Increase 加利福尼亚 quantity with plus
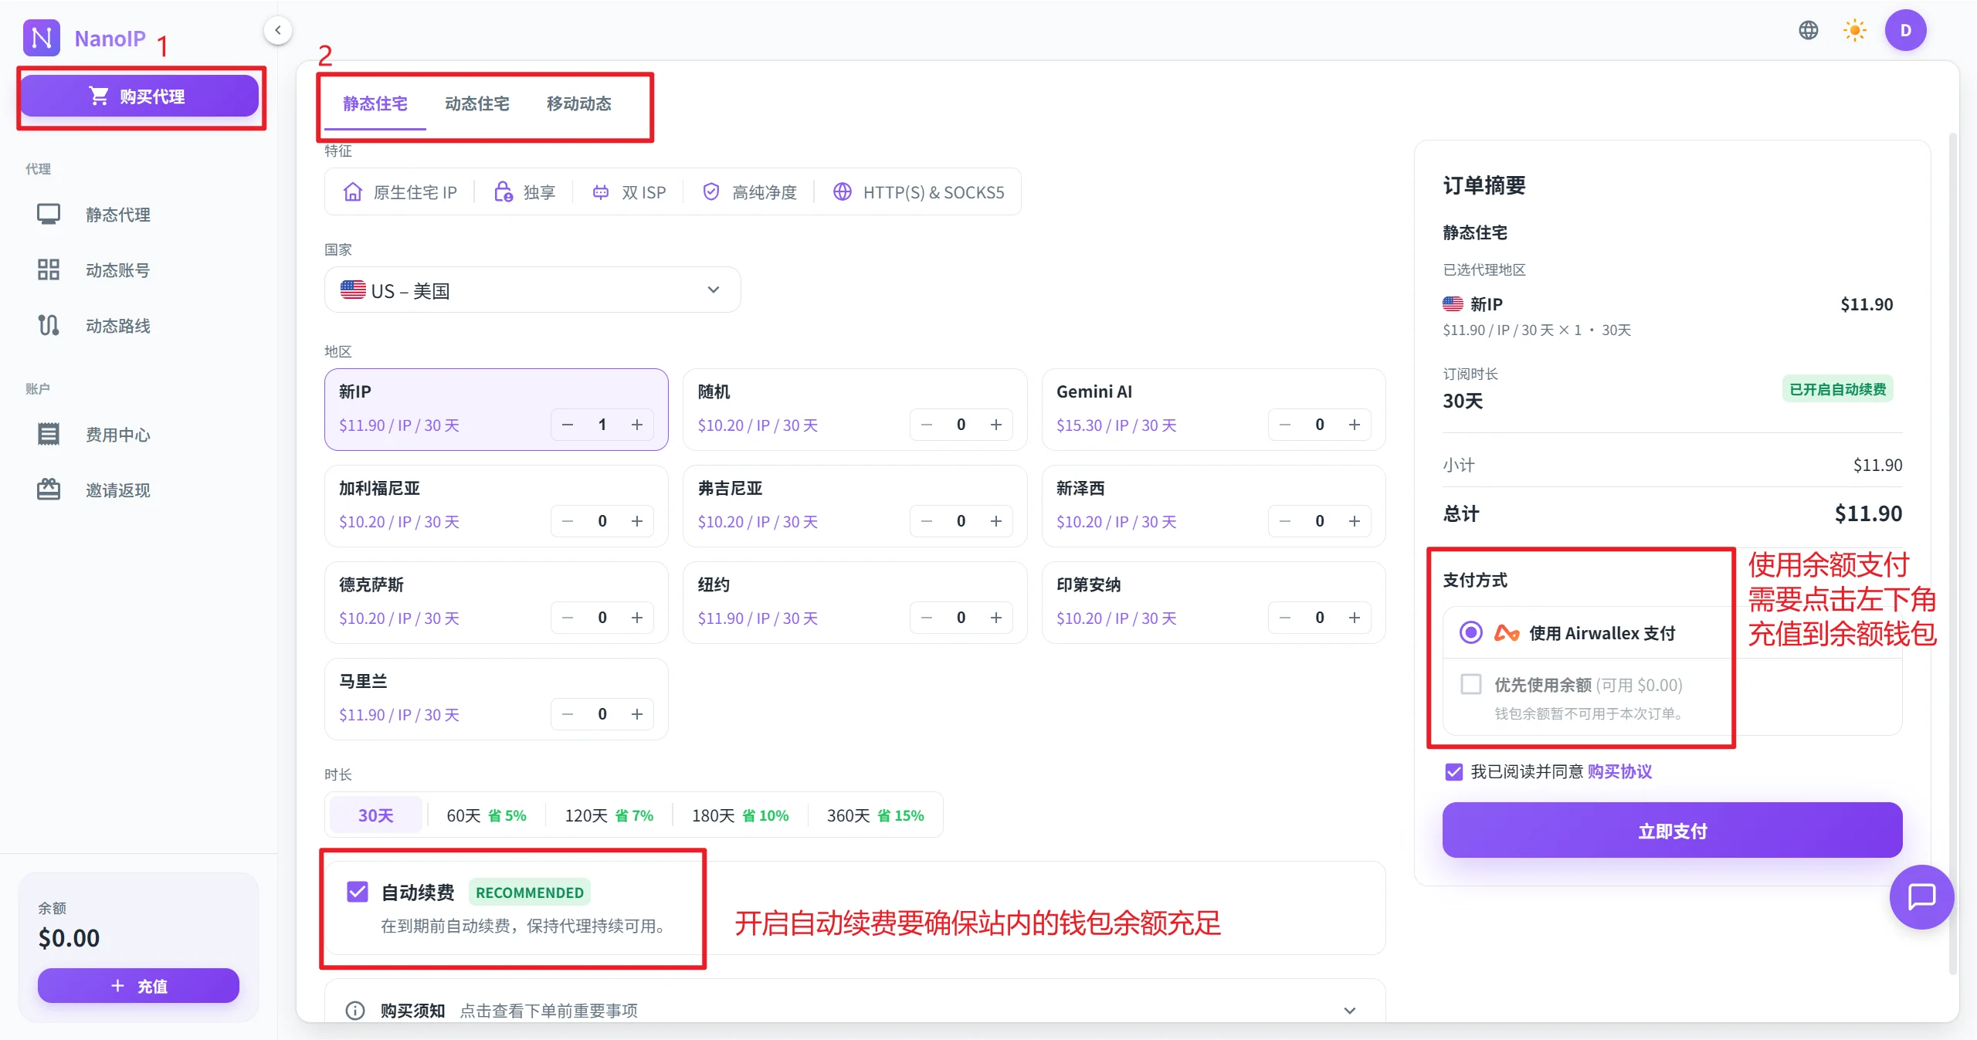This screenshot has width=1977, height=1040. coord(637,521)
